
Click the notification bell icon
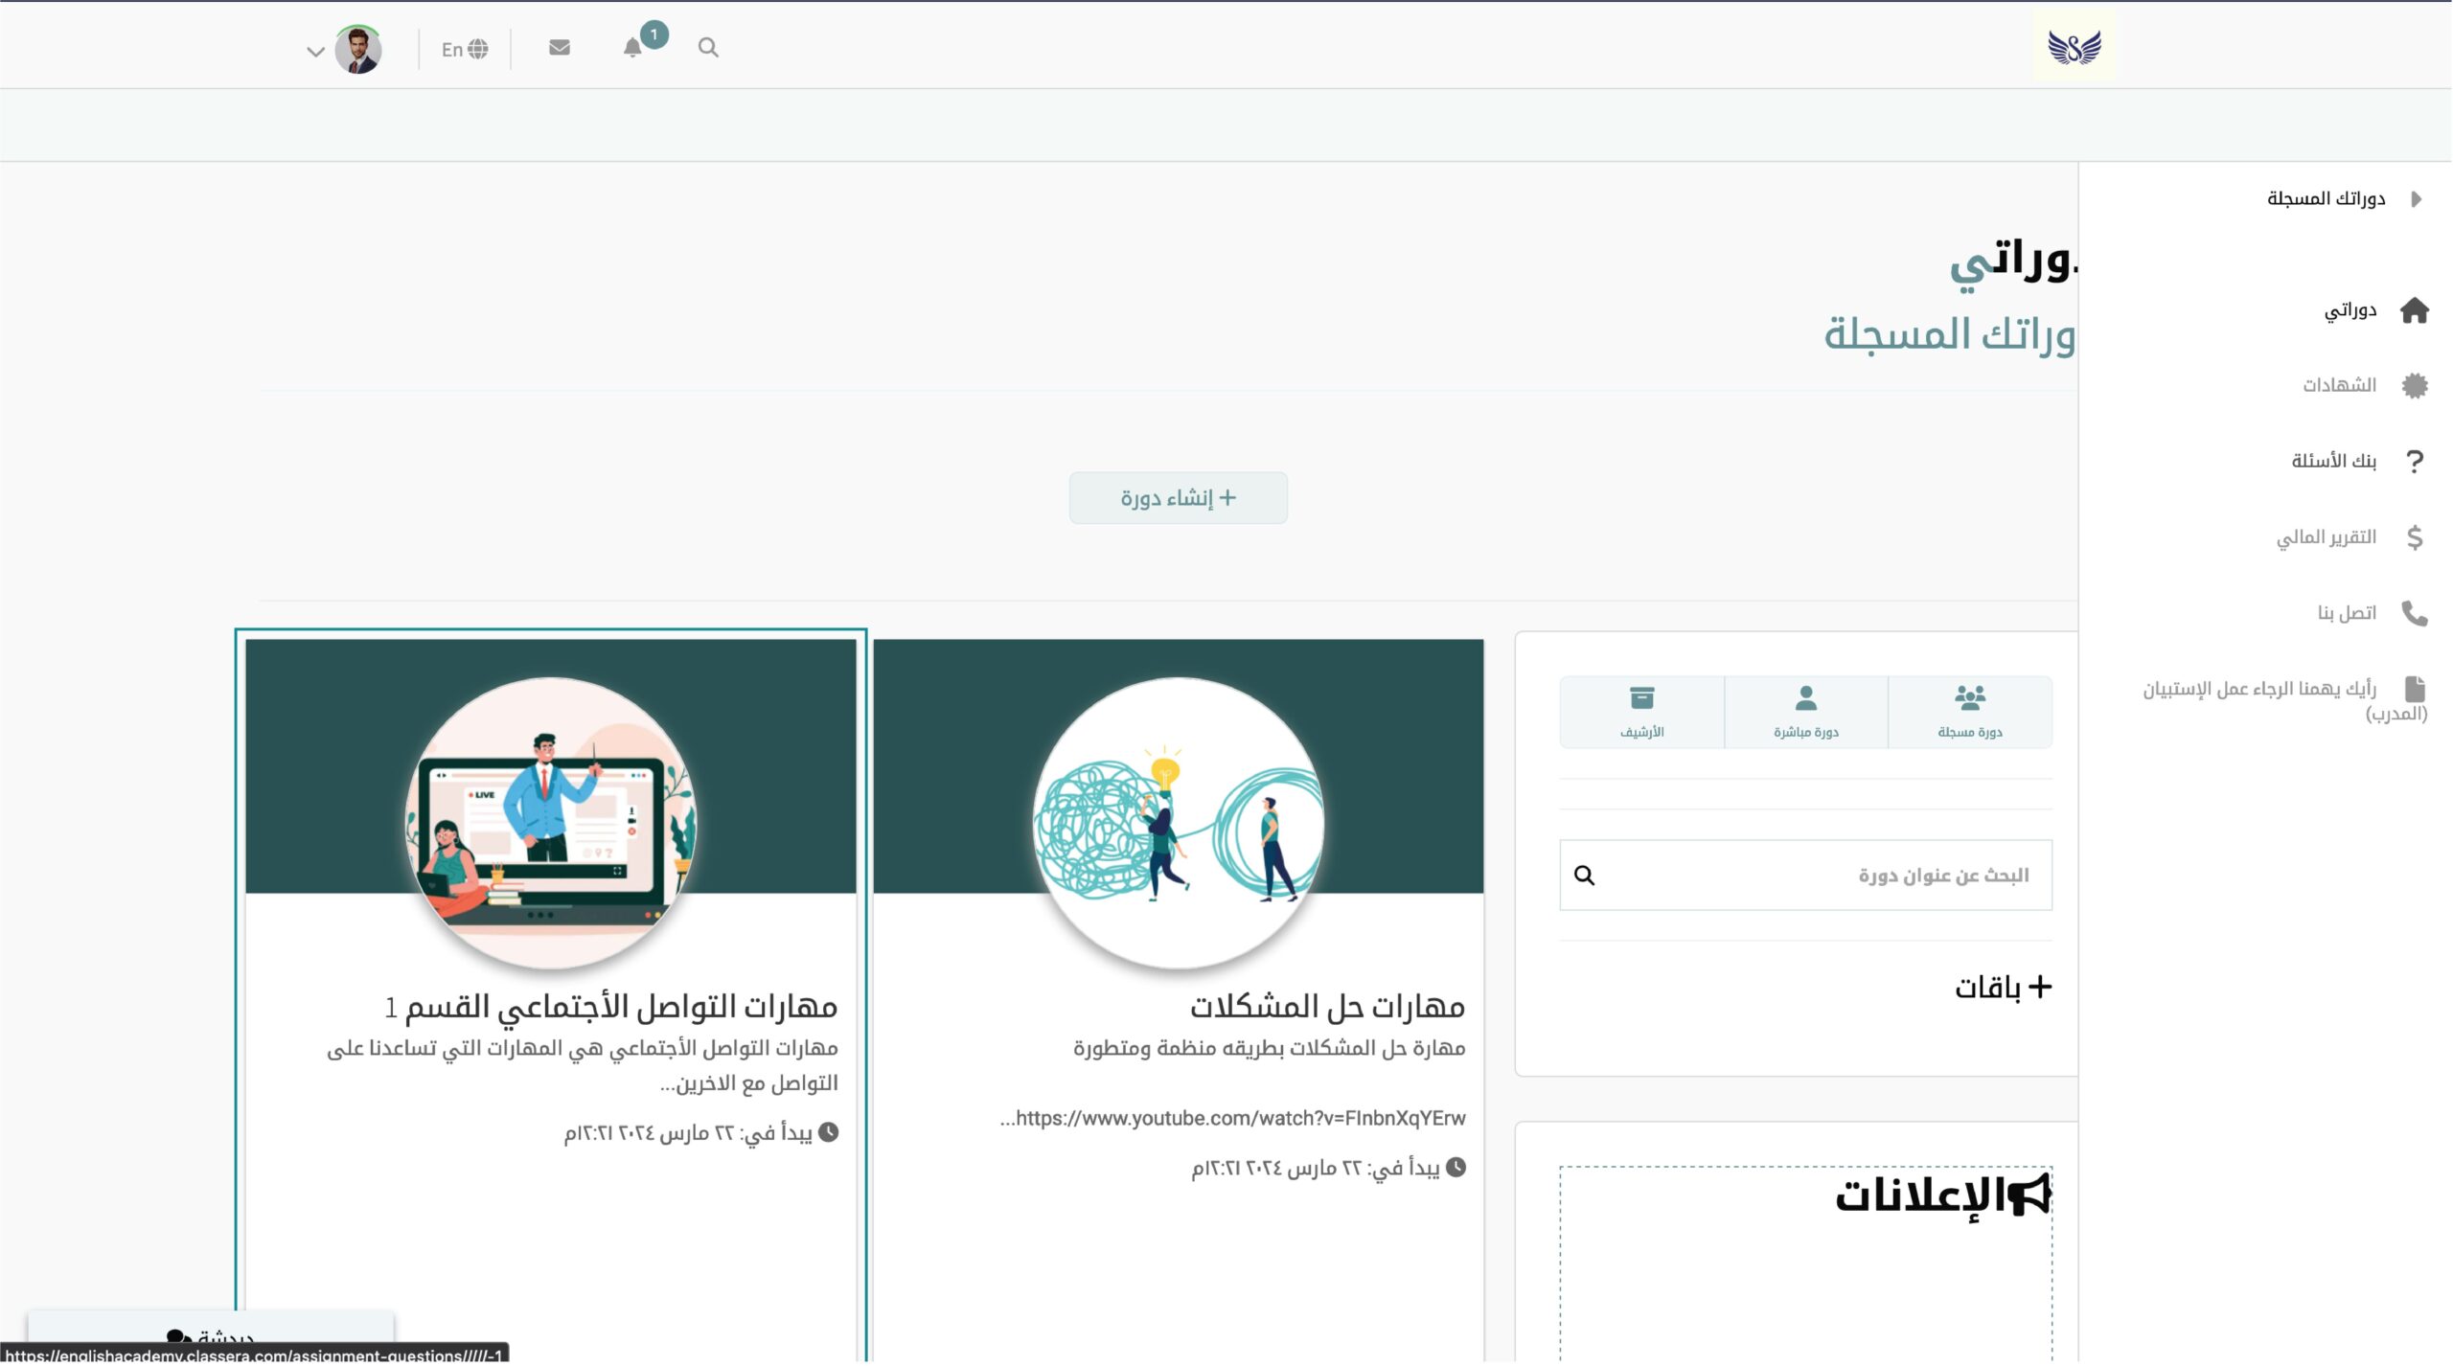click(632, 48)
